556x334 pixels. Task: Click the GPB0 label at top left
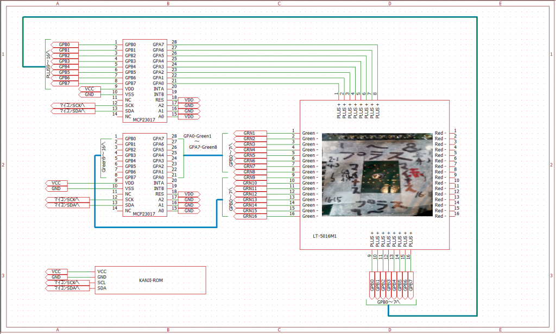click(64, 45)
